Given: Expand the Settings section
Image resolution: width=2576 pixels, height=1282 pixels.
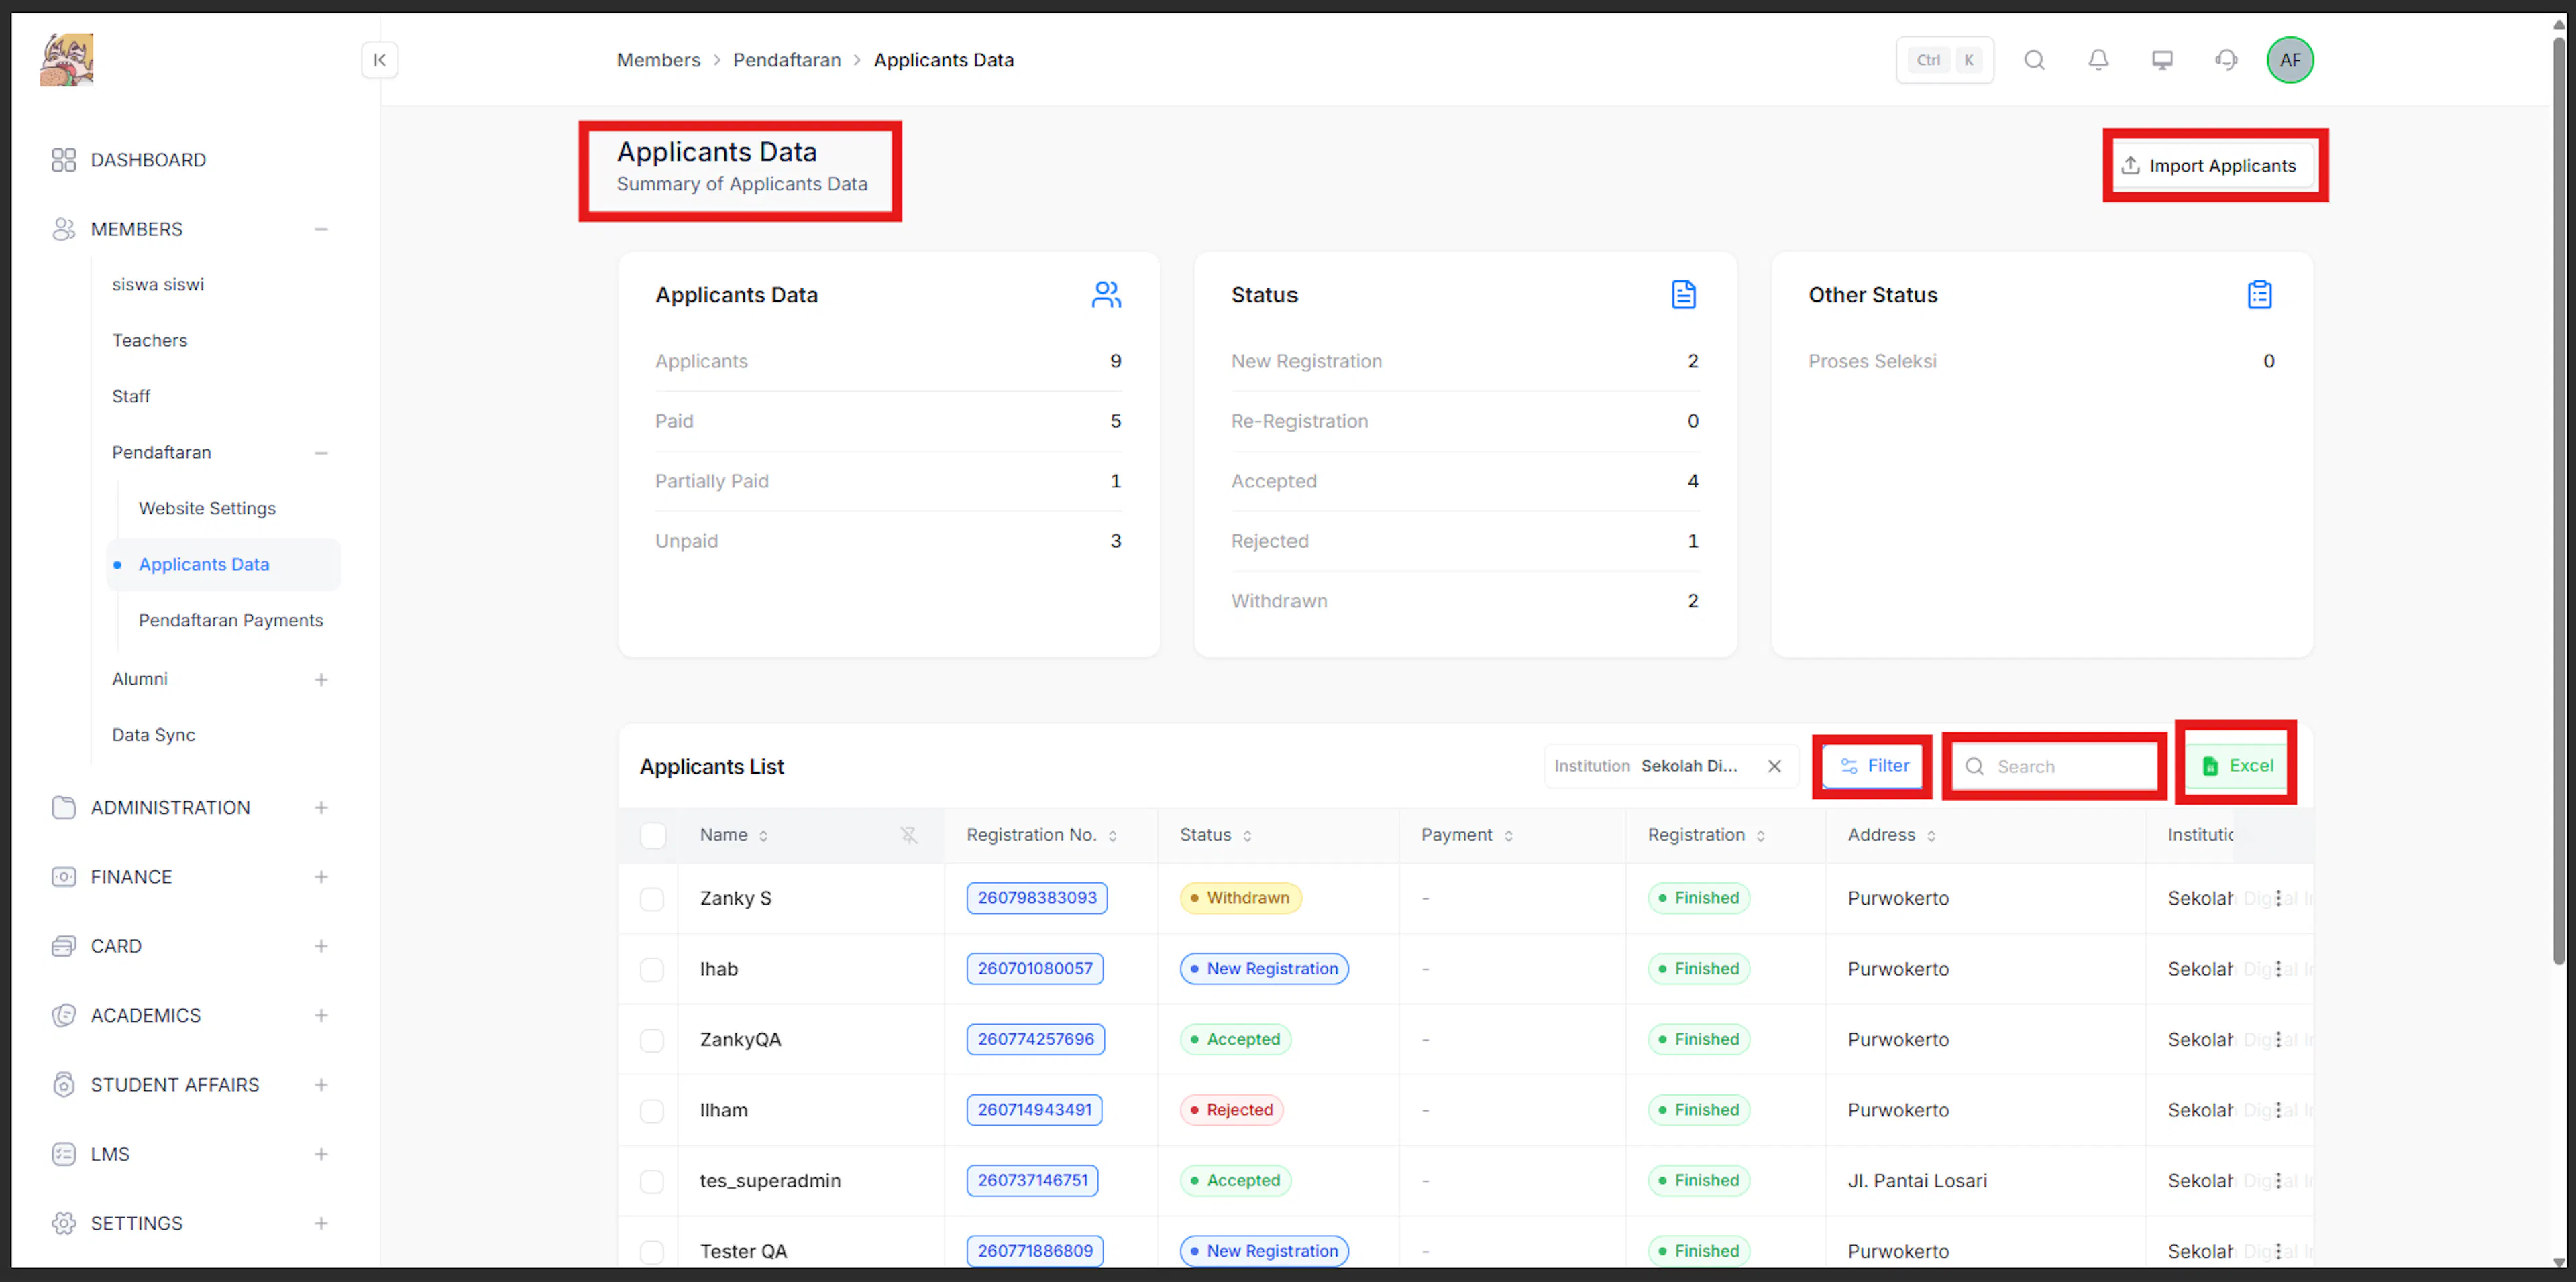Looking at the screenshot, I should (x=321, y=1223).
